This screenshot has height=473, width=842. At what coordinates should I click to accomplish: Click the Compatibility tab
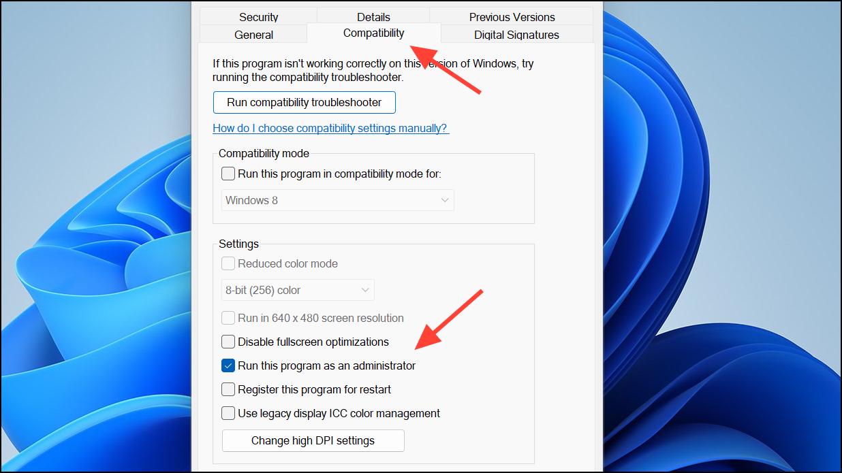click(x=373, y=33)
